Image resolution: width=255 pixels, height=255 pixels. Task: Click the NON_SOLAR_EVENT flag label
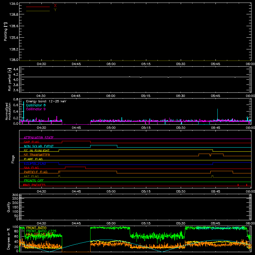39,146
